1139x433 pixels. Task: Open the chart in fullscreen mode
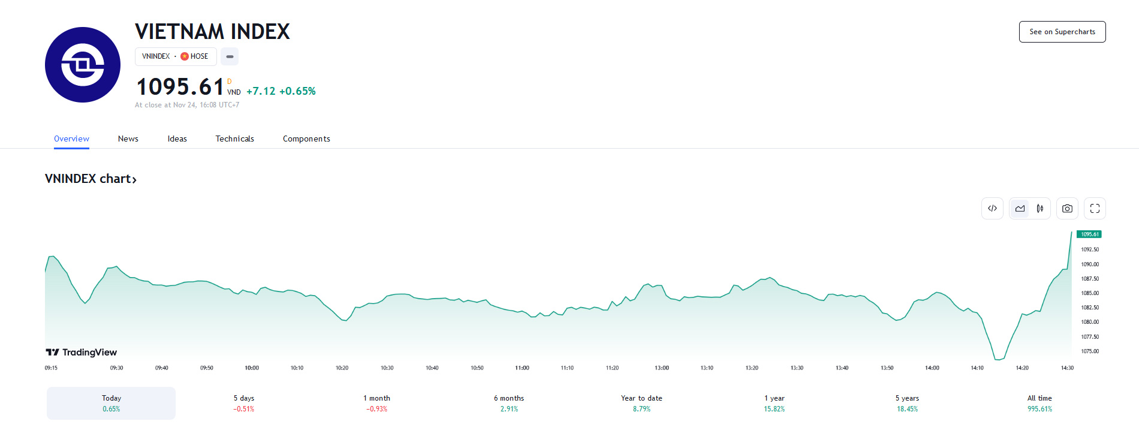tap(1095, 209)
